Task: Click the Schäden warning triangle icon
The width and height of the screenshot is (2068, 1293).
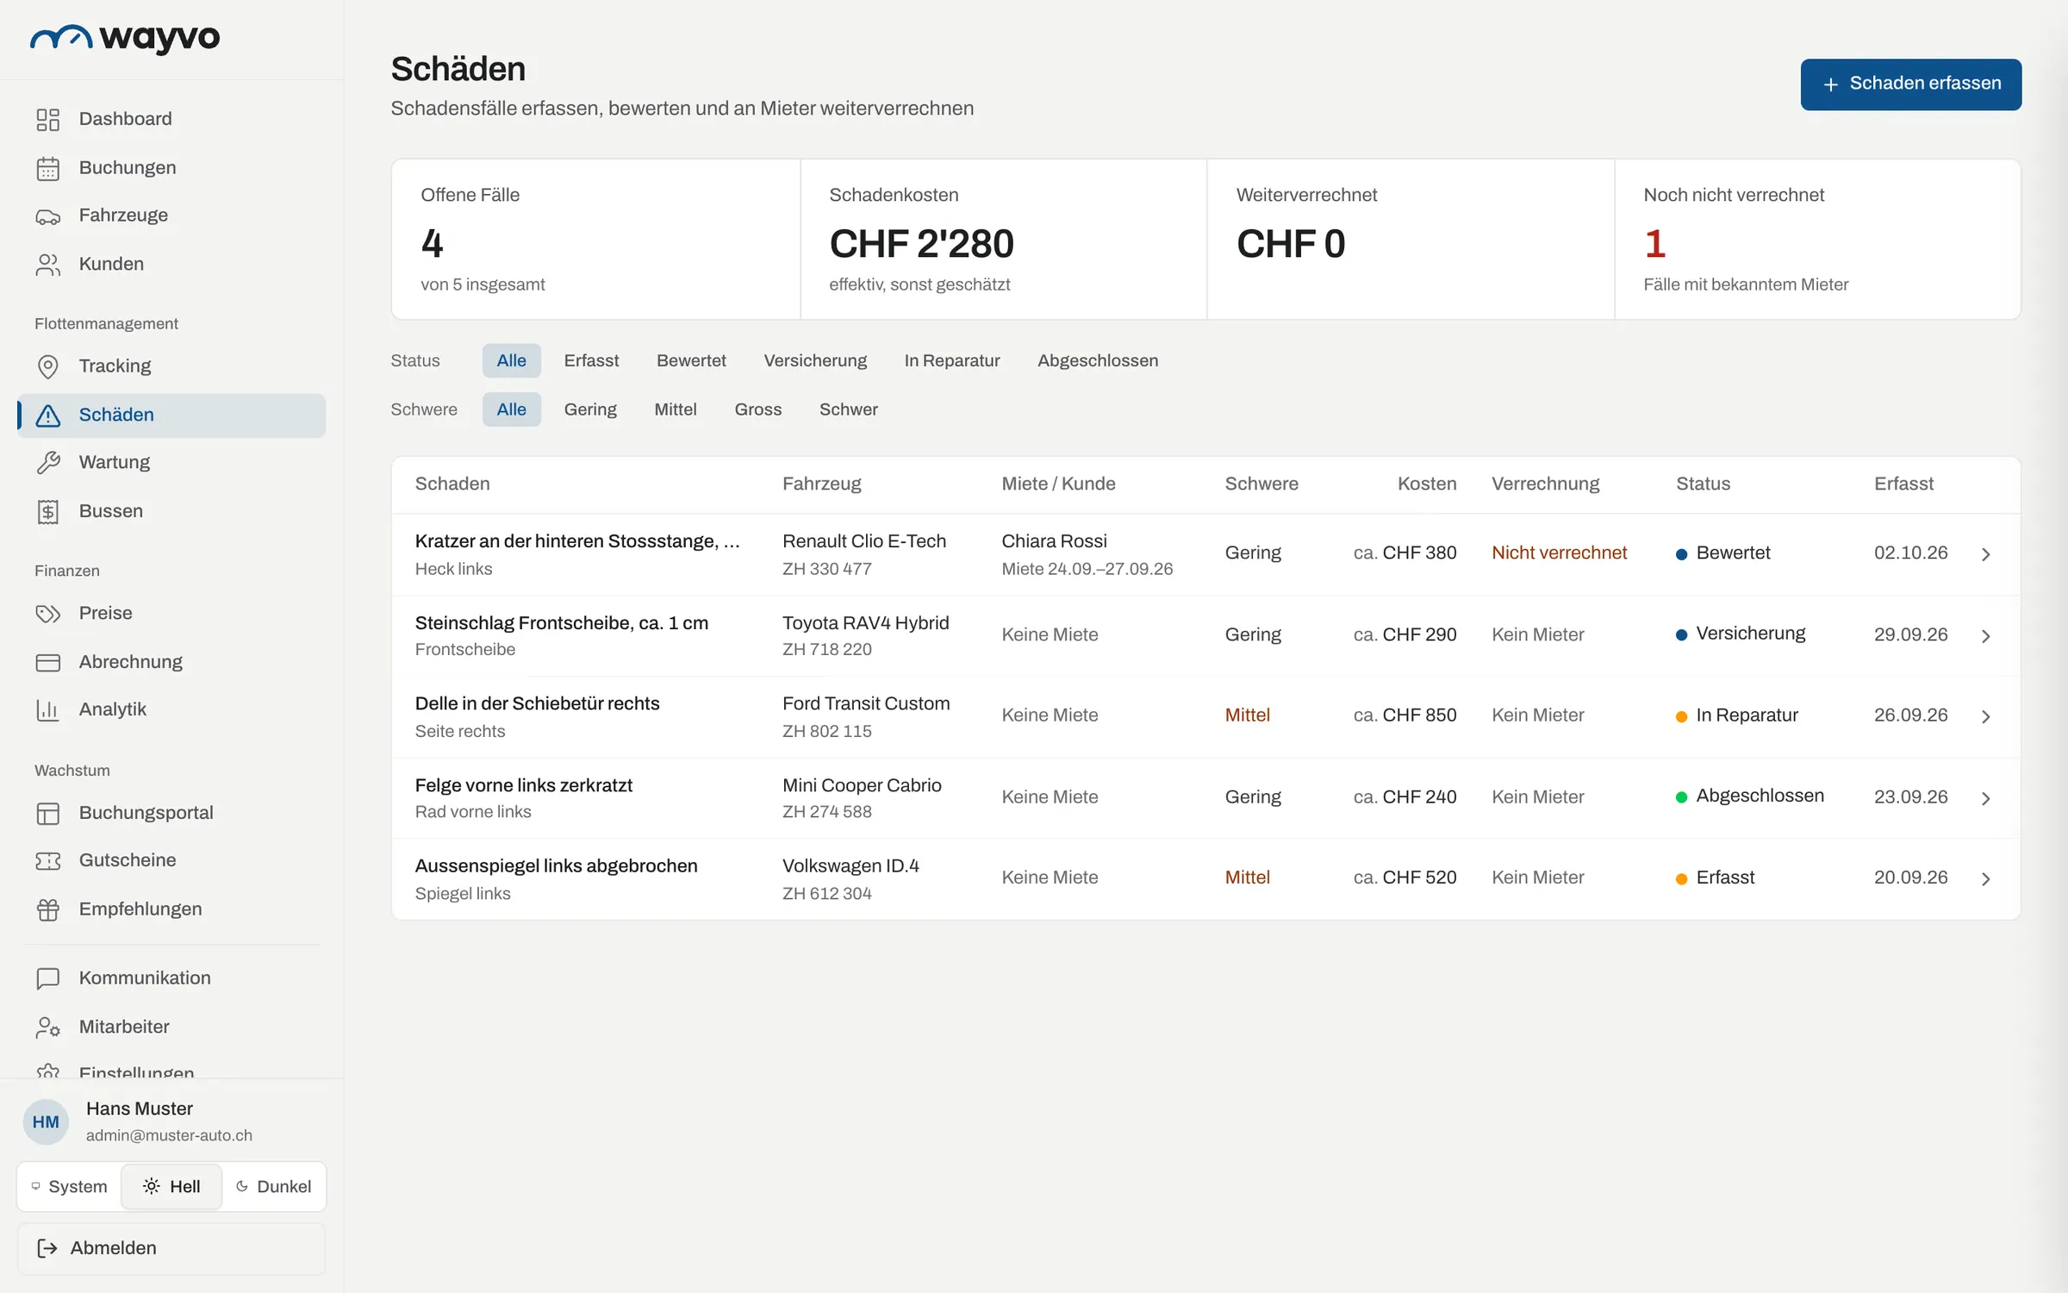Action: 48,415
